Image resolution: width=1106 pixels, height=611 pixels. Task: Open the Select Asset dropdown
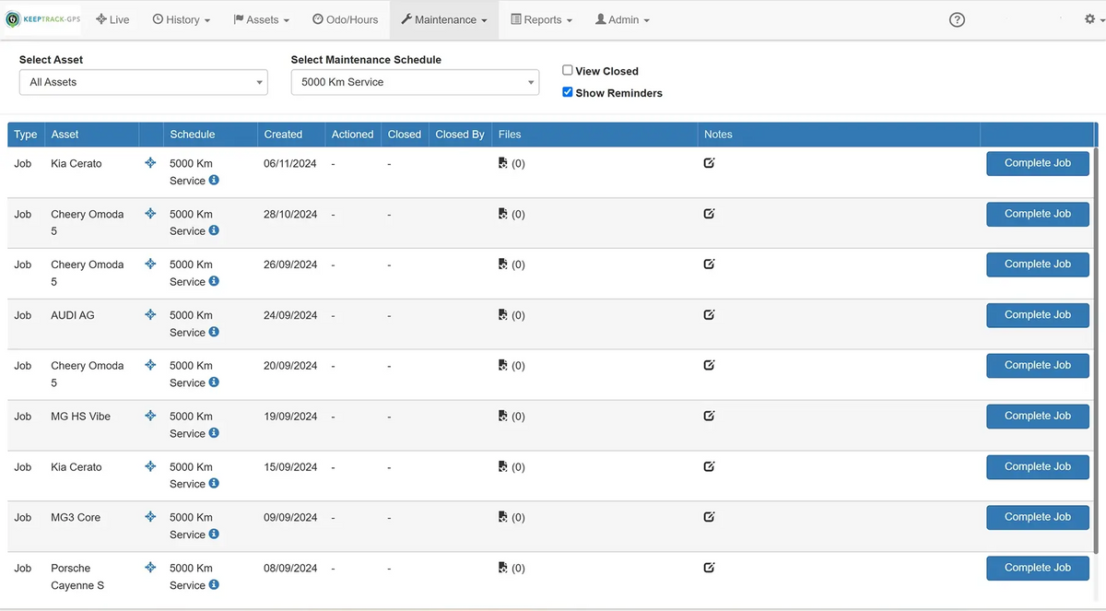[144, 82]
